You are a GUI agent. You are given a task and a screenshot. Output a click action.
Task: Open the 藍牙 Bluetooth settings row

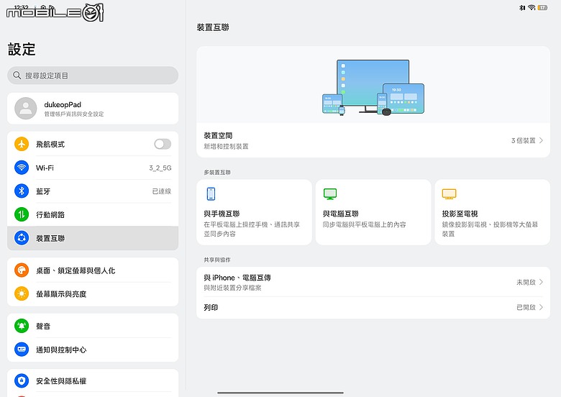click(x=93, y=191)
